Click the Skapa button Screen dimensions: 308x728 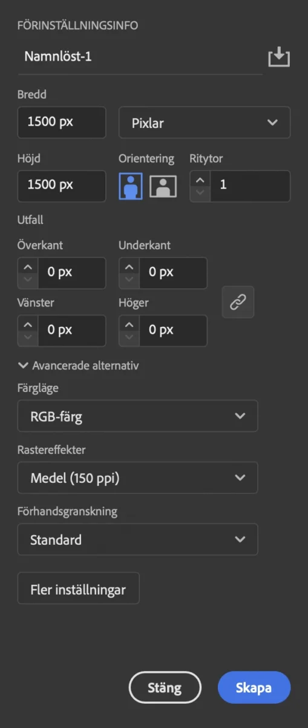pyautogui.click(x=254, y=687)
